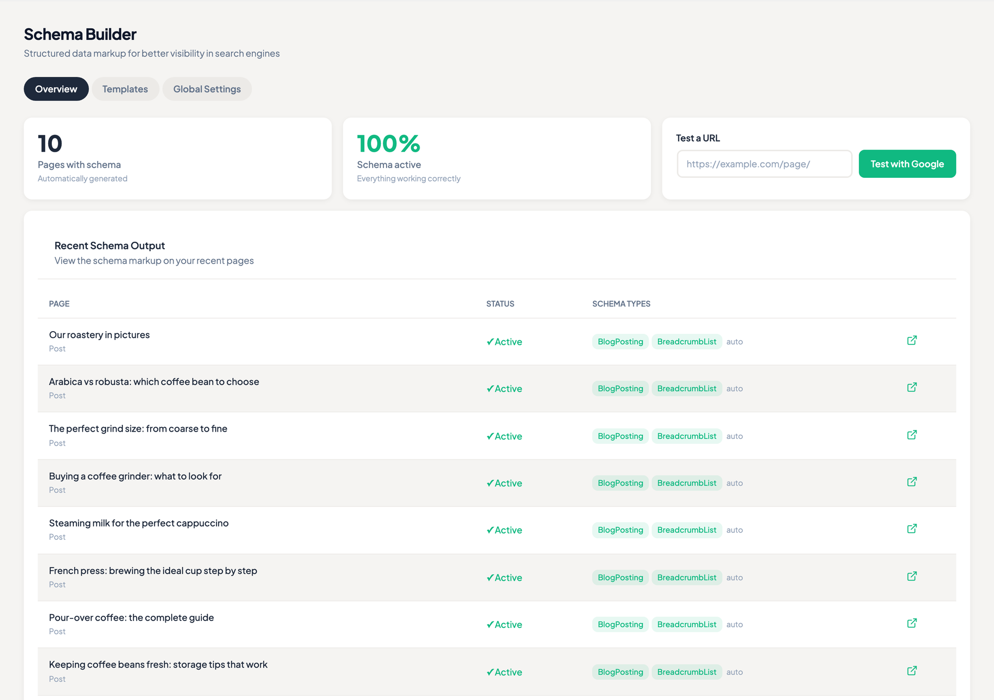Click Active status for Arabica vs robusta row
The width and height of the screenshot is (994, 700).
point(504,389)
